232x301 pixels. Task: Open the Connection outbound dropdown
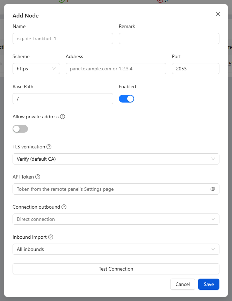[116, 219]
